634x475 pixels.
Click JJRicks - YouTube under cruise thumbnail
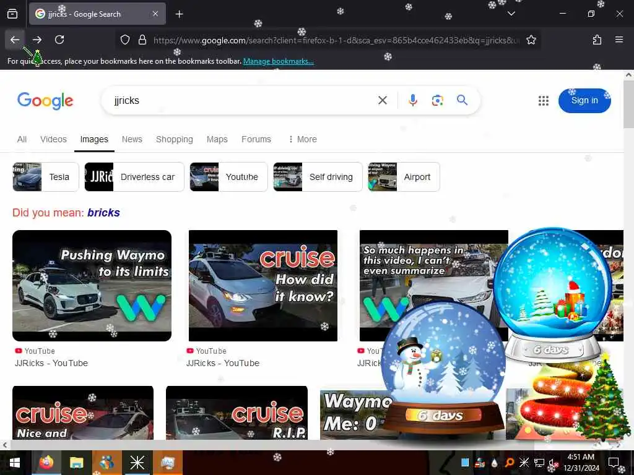click(x=223, y=363)
